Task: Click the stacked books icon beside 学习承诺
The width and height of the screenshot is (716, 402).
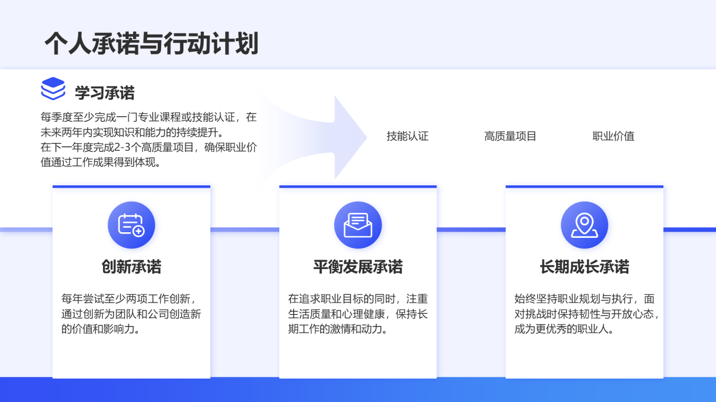Action: tap(53, 89)
